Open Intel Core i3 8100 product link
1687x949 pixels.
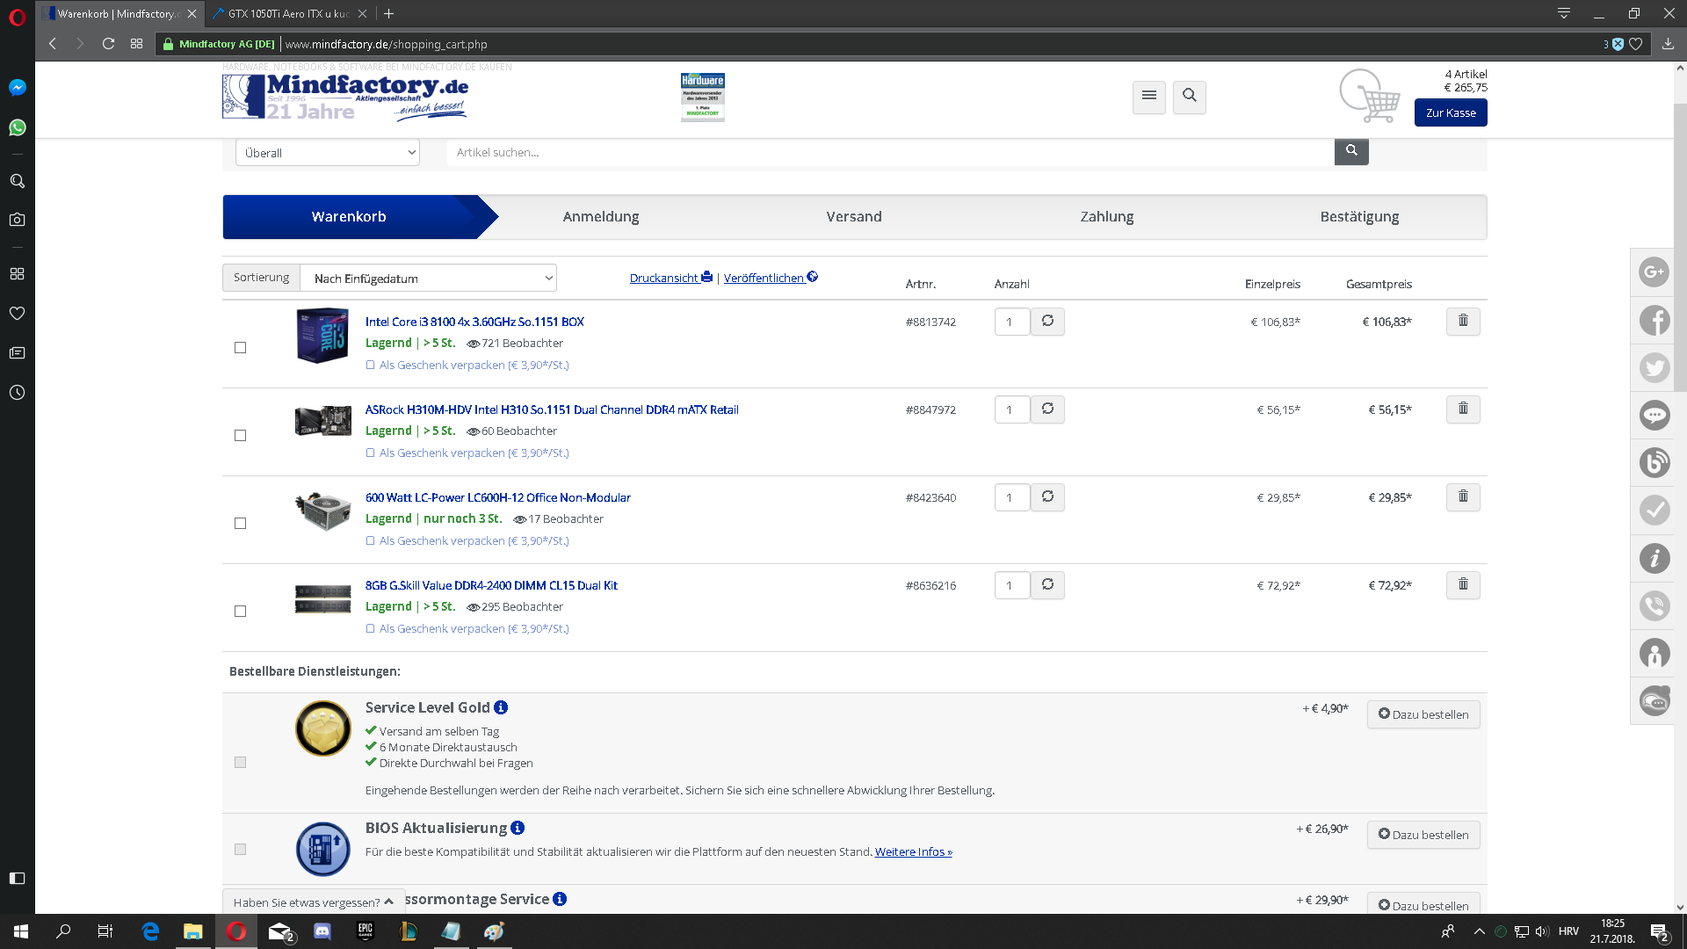click(x=474, y=322)
